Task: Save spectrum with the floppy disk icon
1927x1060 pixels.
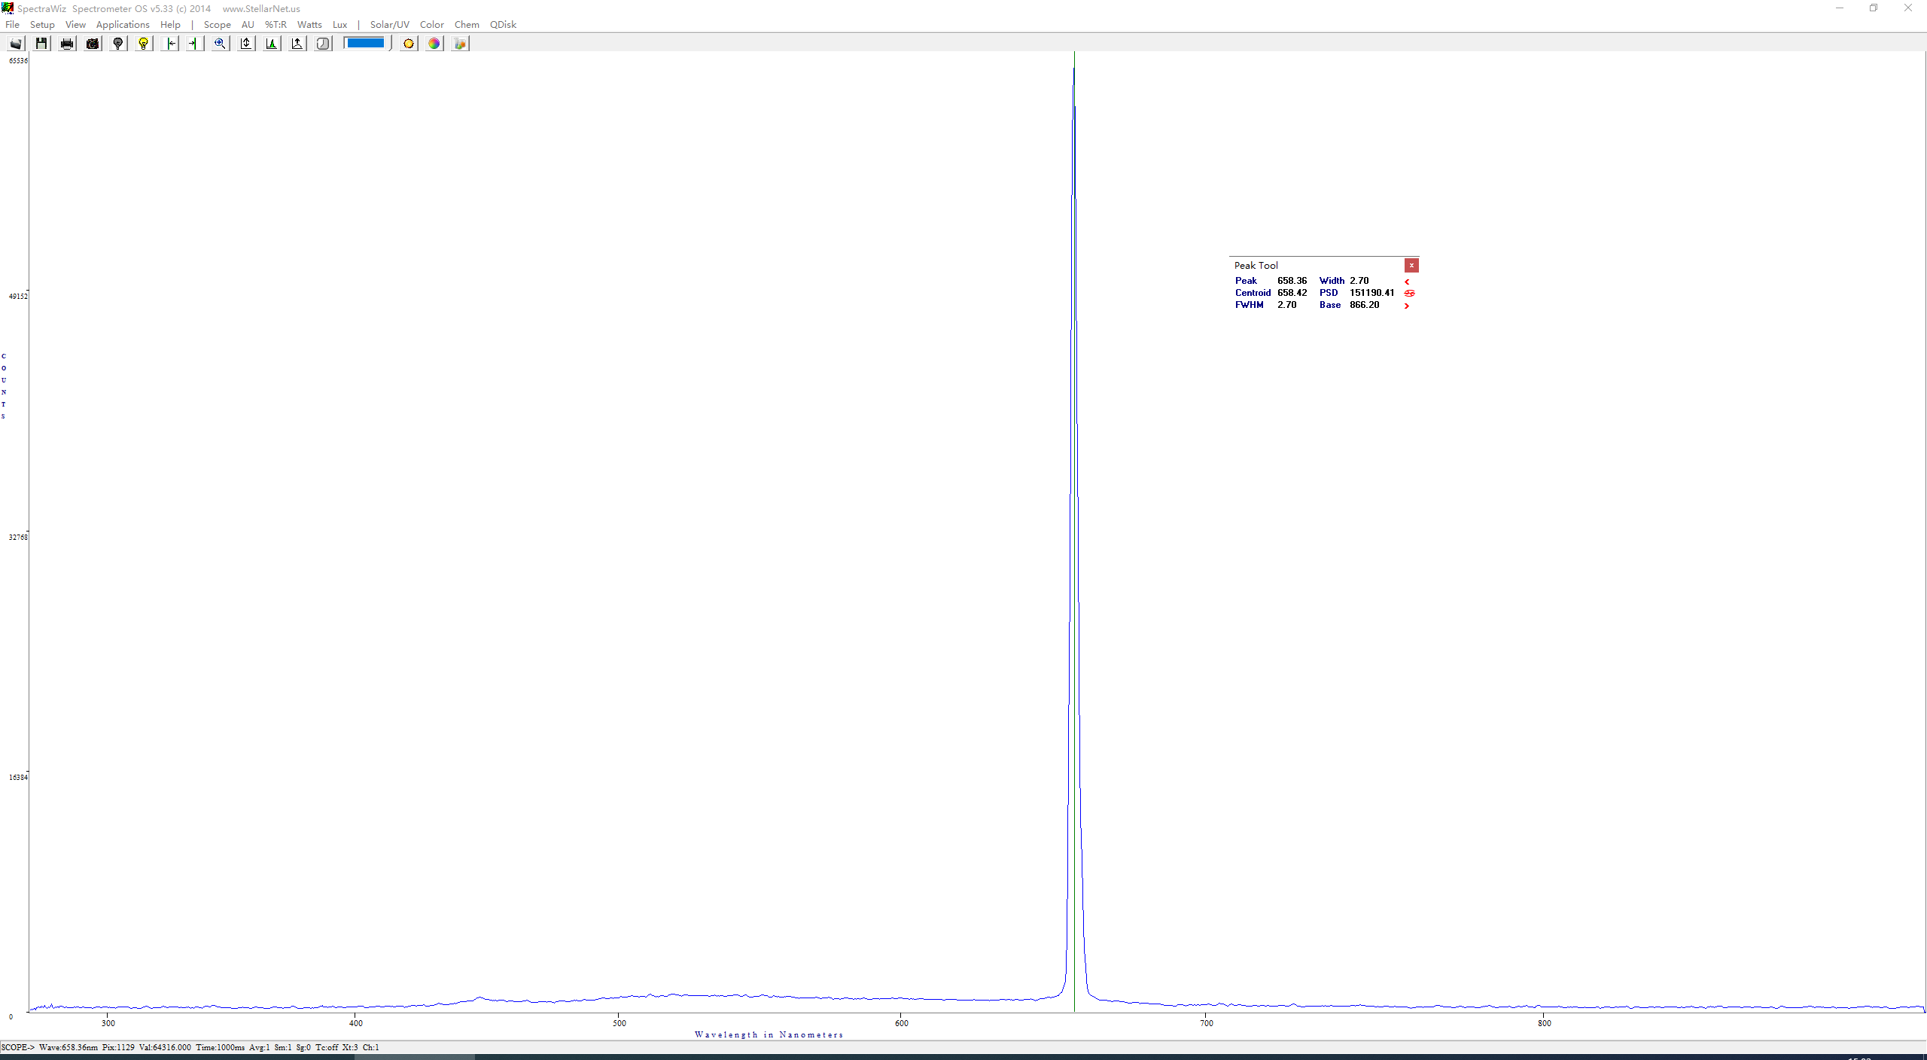Action: (41, 44)
